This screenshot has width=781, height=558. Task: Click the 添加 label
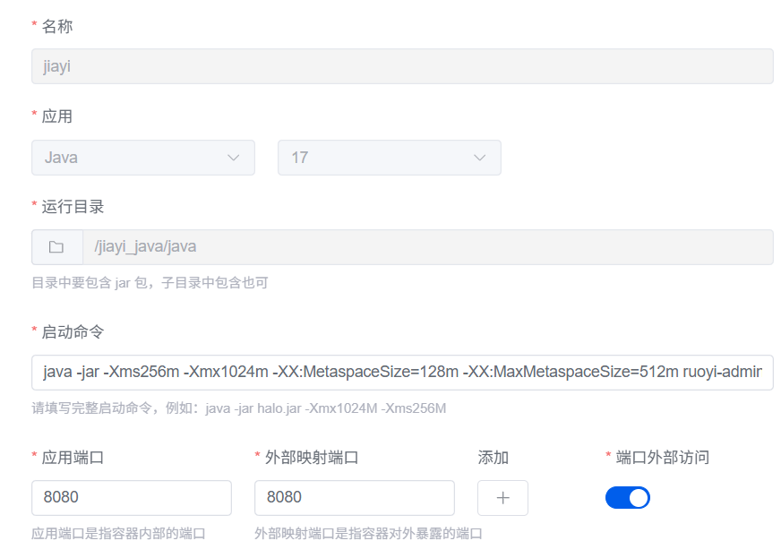click(493, 458)
